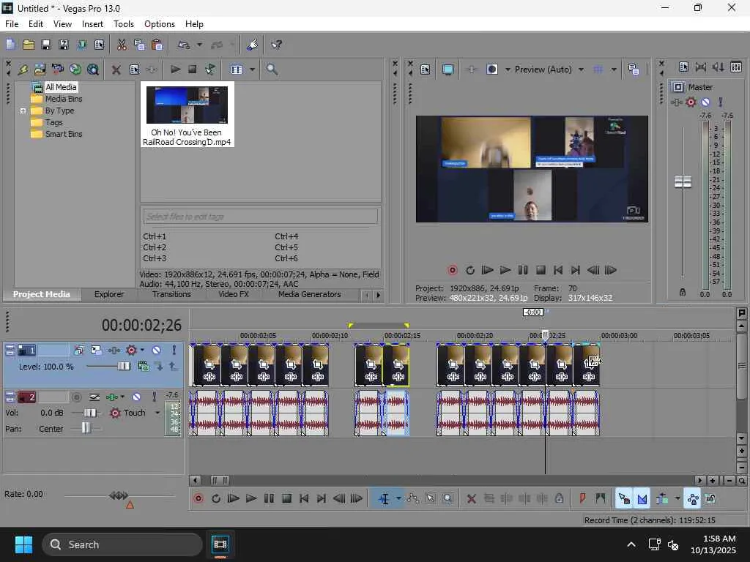The width and height of the screenshot is (750, 562).
Task: Open the Options menu
Action: [159, 24]
